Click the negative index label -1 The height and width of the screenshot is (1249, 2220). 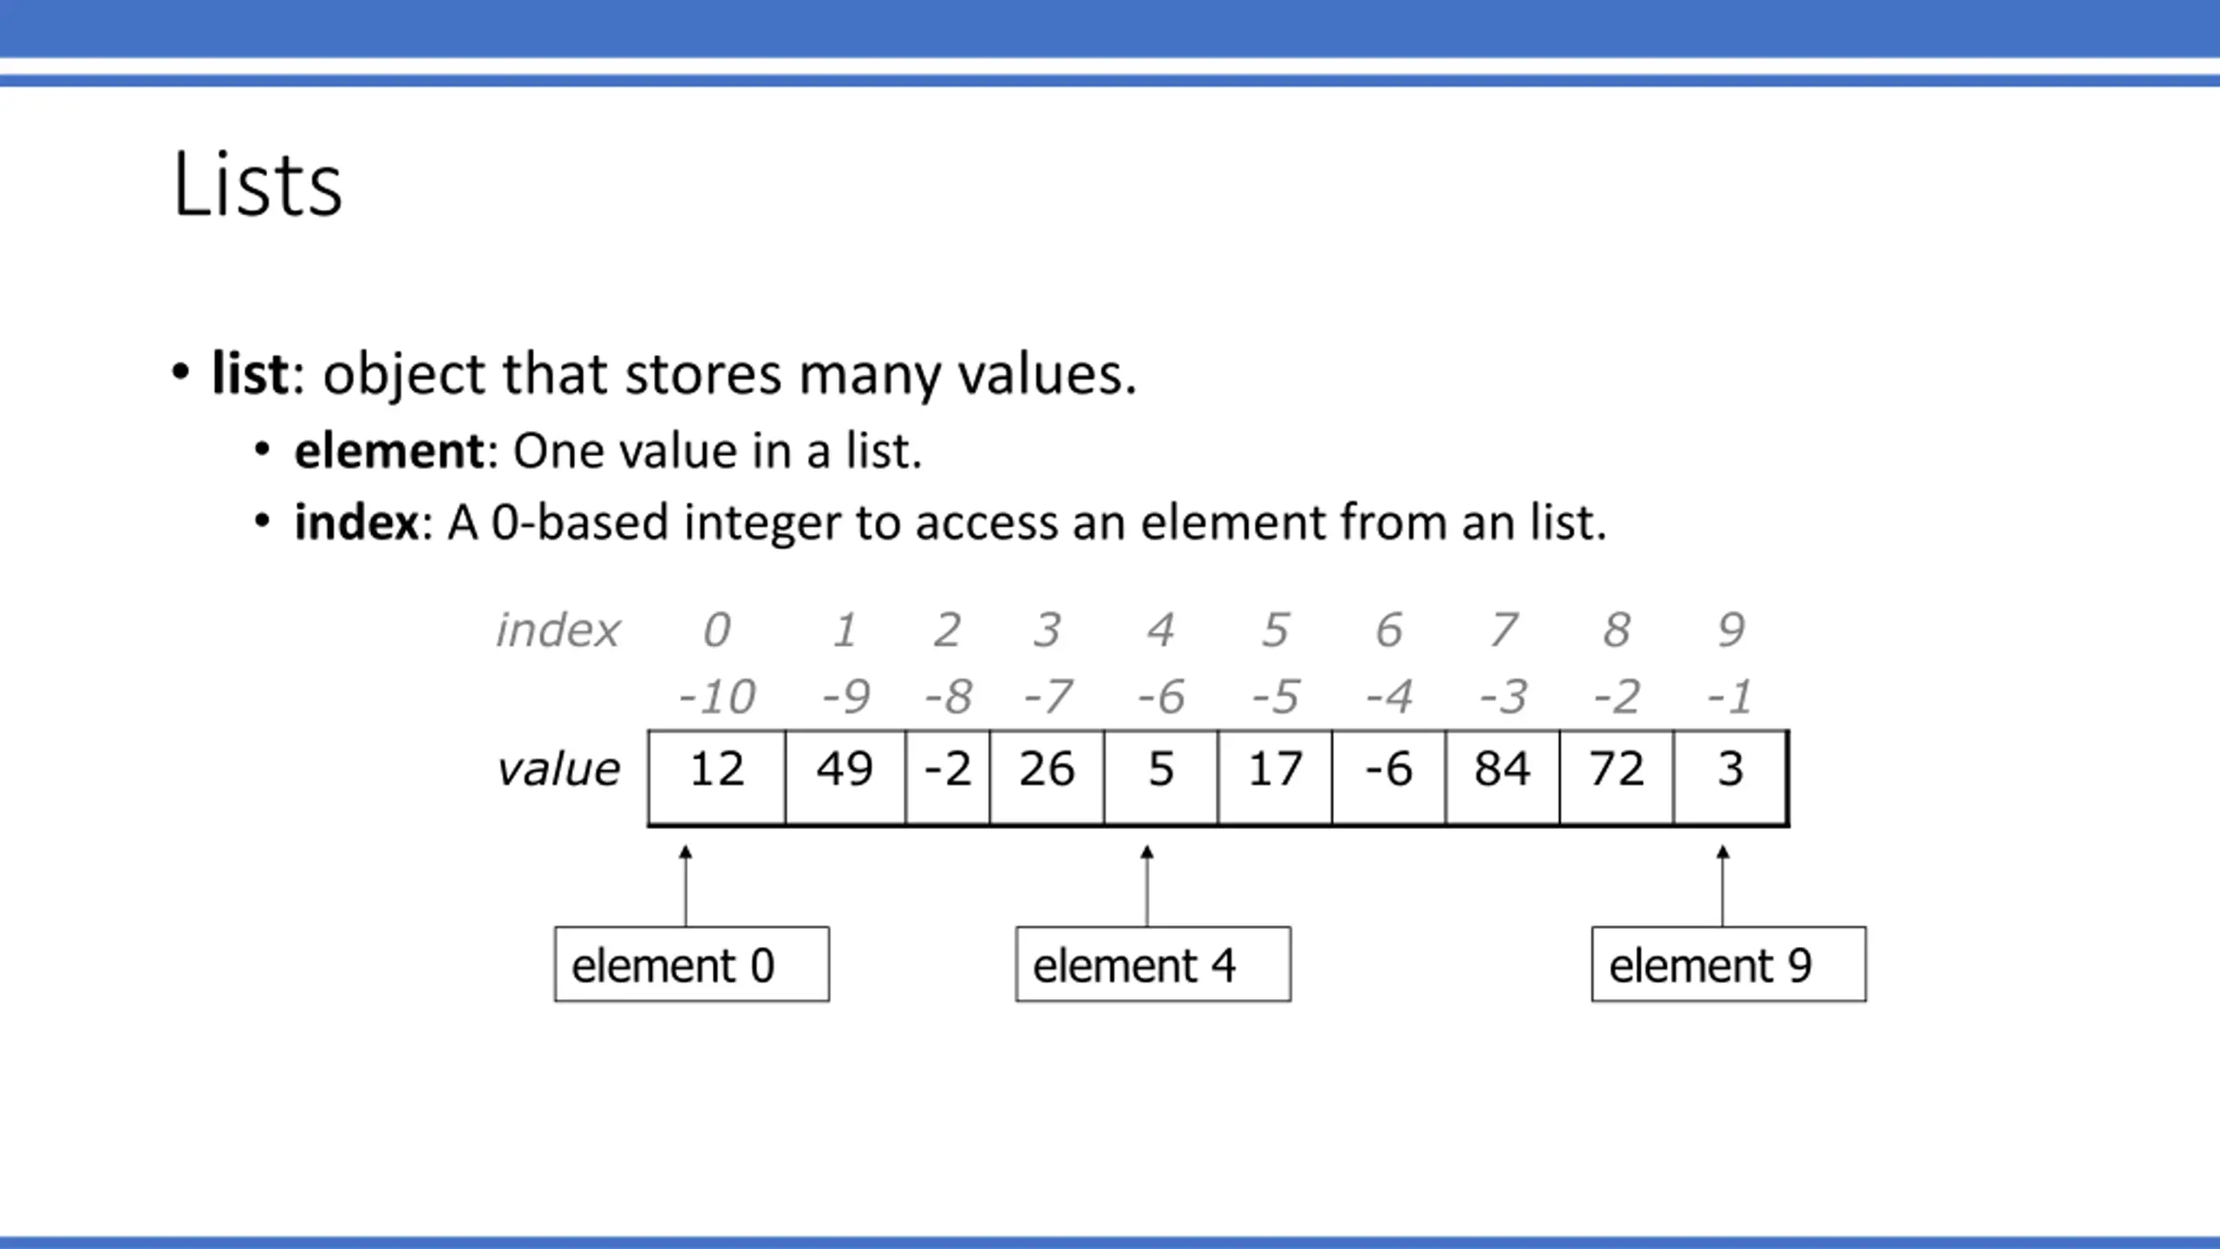tap(1730, 697)
